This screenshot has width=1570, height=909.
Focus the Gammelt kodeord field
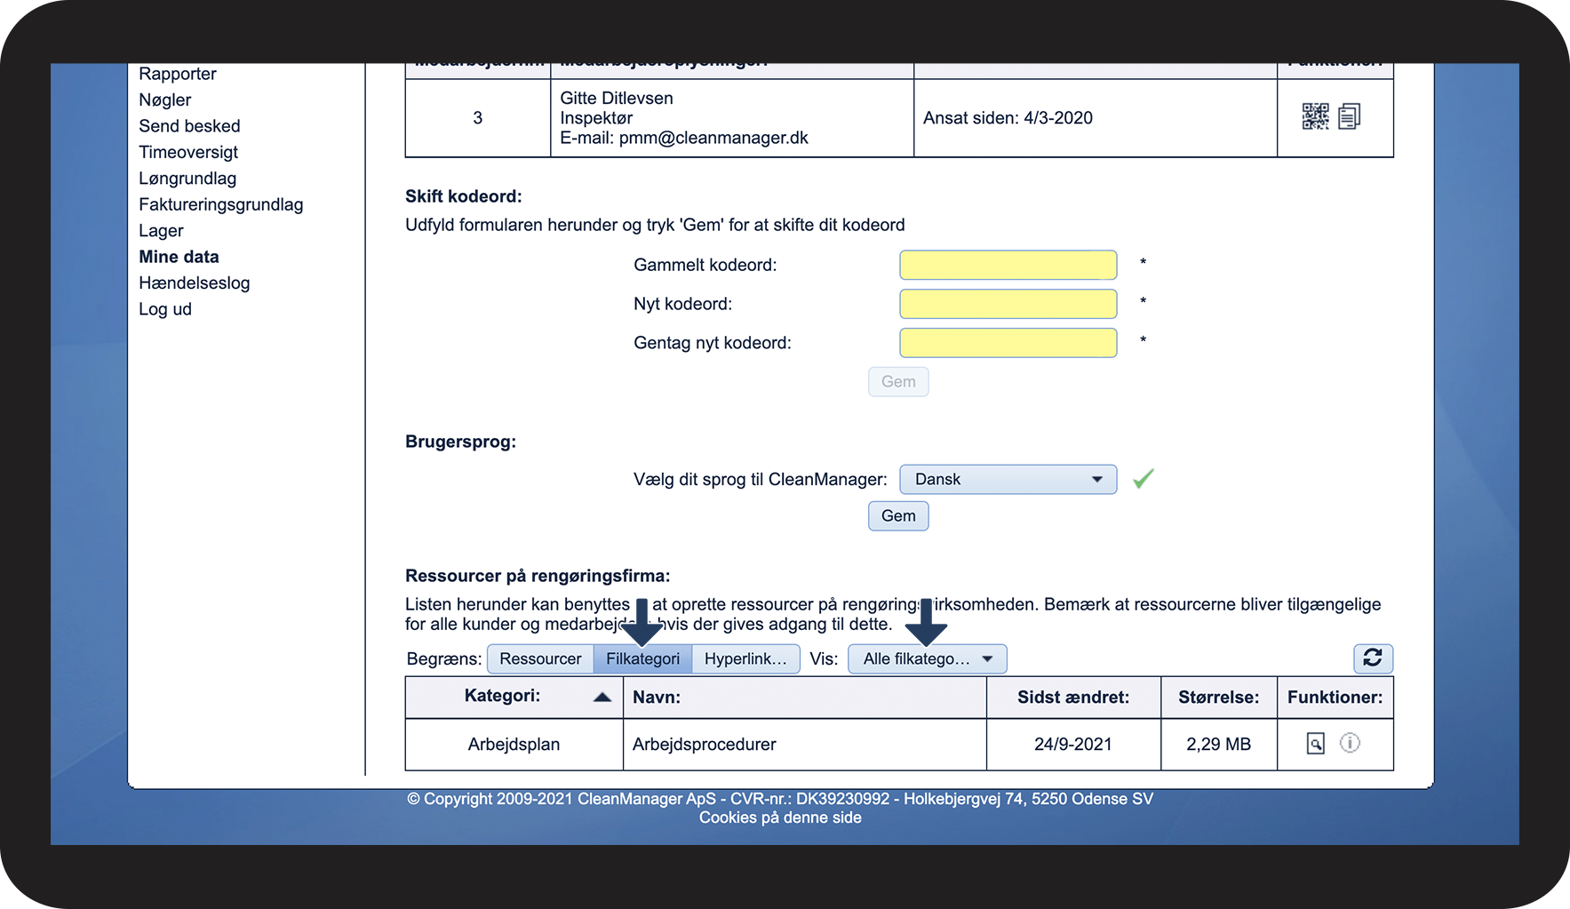[x=1008, y=265]
